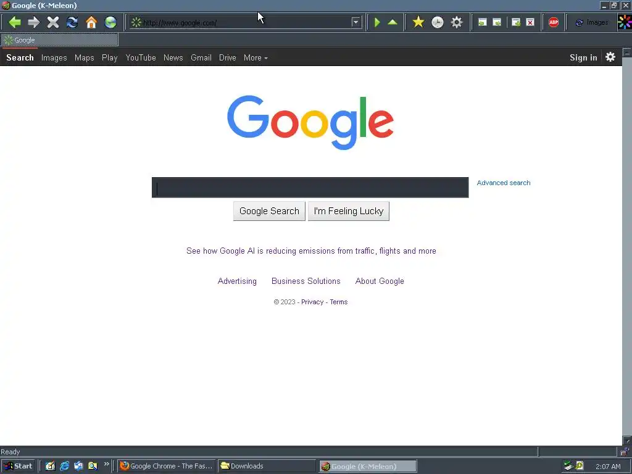Click the colorful K-Meleon throbber icon

click(625, 22)
